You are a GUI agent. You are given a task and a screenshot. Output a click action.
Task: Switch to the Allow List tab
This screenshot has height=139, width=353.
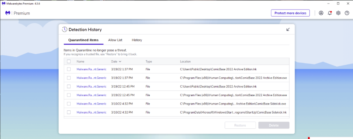(x=115, y=40)
